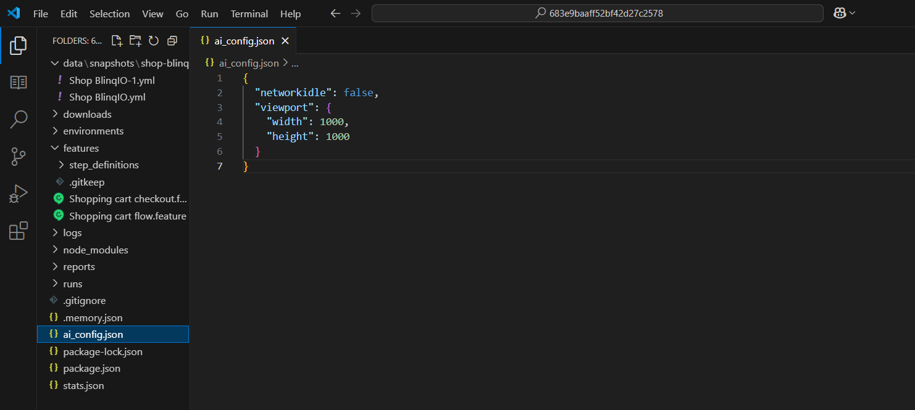
Task: Open the Extensions view
Action: pos(19,231)
